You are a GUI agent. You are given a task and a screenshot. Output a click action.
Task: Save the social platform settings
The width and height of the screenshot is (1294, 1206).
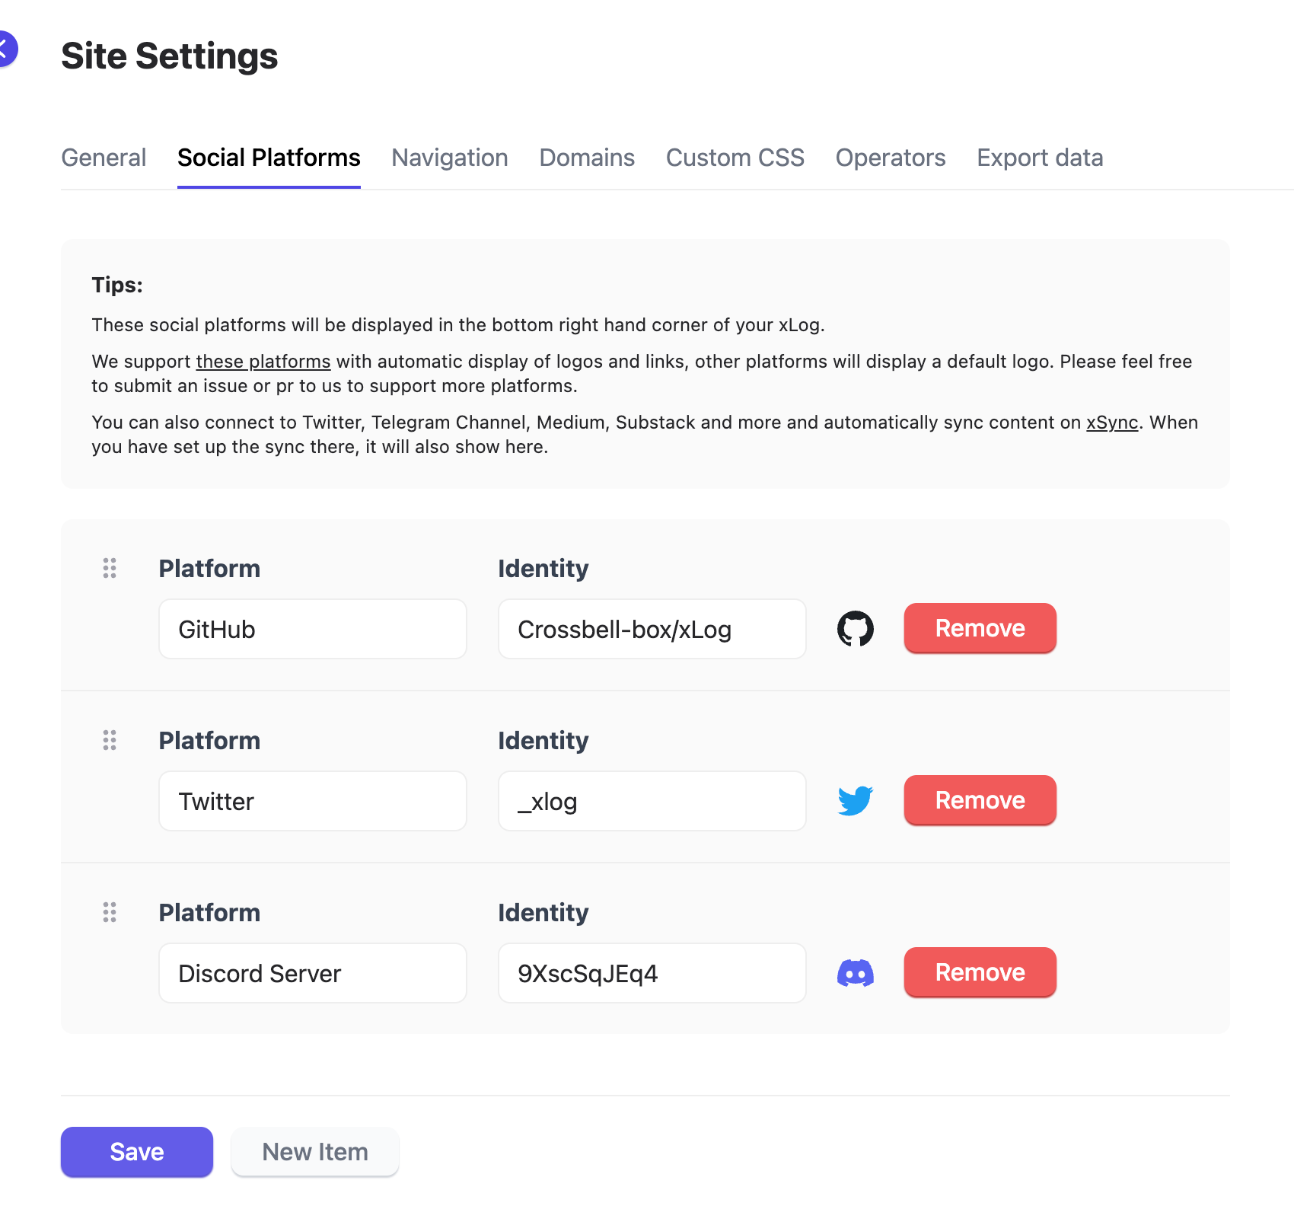137,1152
